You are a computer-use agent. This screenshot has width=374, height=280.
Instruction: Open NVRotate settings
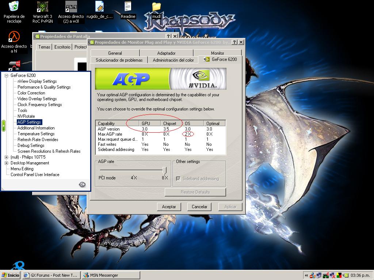[x=26, y=116]
